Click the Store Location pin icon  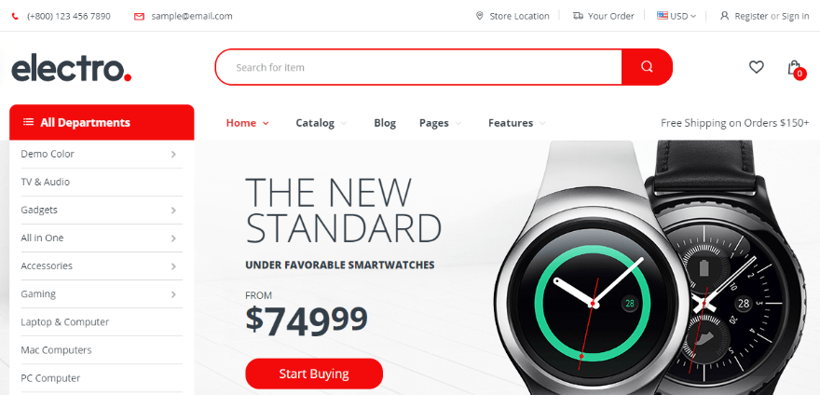480,16
